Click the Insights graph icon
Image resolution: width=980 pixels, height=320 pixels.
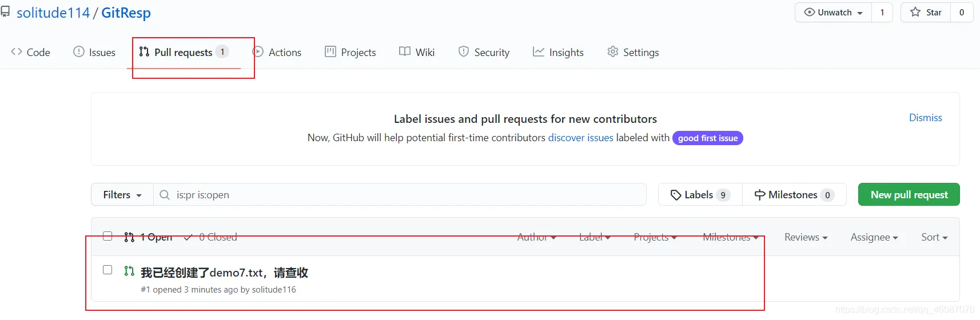pyautogui.click(x=539, y=52)
